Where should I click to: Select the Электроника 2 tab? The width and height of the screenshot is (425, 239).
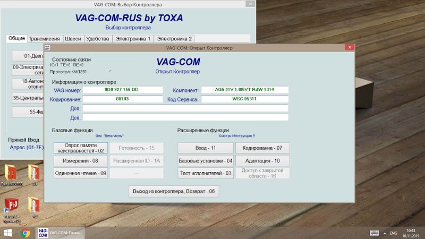tap(174, 39)
